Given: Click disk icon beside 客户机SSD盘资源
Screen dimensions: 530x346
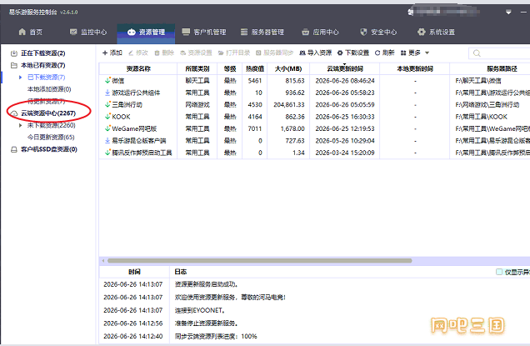Looking at the screenshot, I should pos(14,149).
